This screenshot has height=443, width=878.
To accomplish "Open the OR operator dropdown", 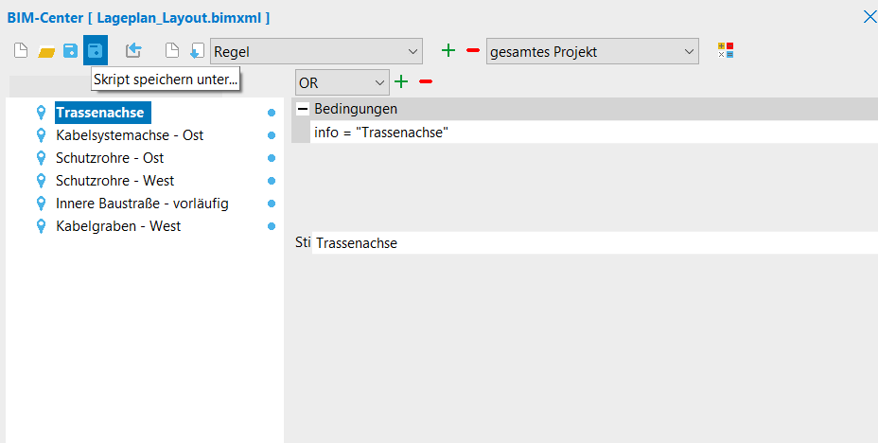I will click(x=342, y=82).
